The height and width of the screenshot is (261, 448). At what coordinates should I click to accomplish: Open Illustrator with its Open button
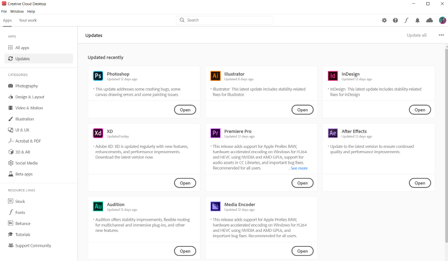[x=303, y=110]
